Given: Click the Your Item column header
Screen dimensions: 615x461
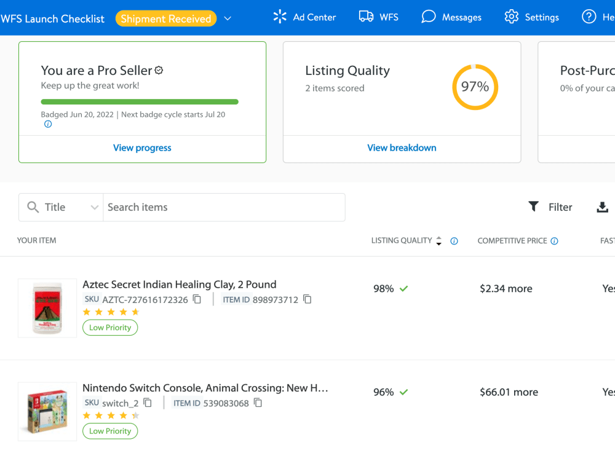Looking at the screenshot, I should (x=36, y=240).
